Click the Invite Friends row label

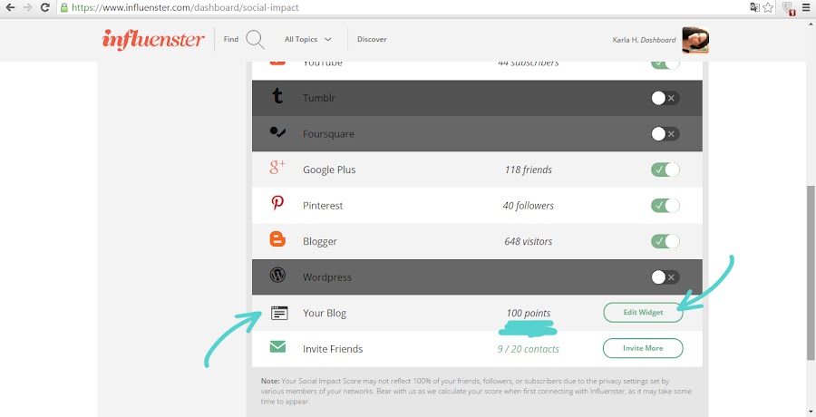pos(333,349)
